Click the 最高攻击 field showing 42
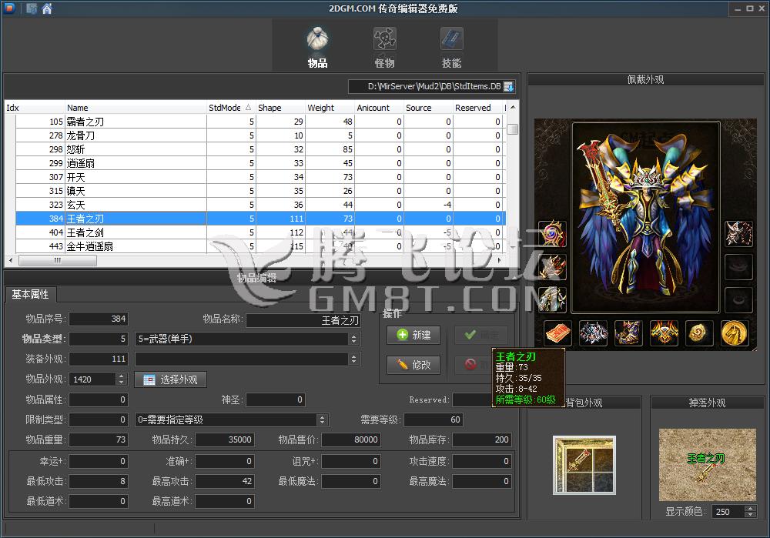Image resolution: width=770 pixels, height=538 pixels. click(x=225, y=482)
